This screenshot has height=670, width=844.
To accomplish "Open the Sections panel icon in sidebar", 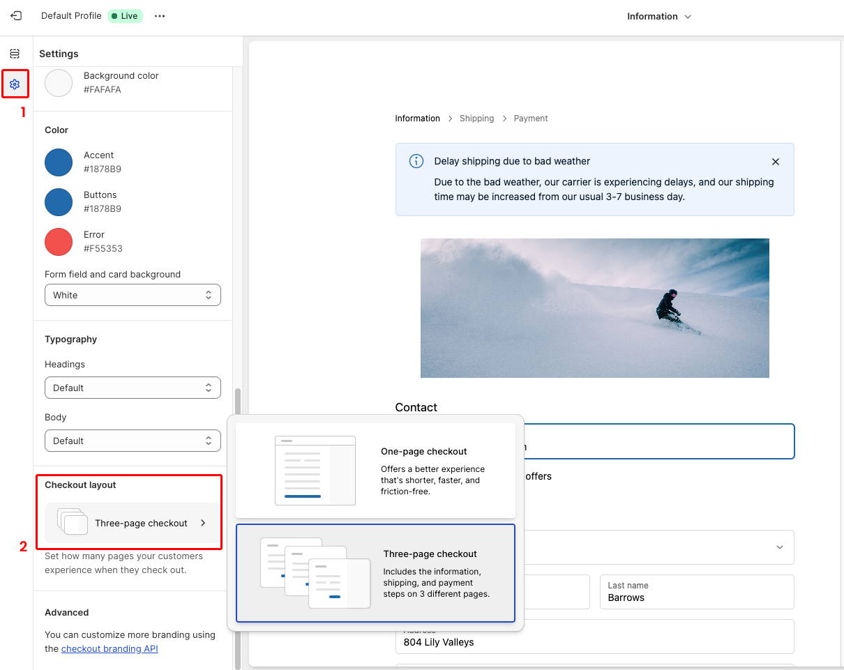I will [x=15, y=54].
